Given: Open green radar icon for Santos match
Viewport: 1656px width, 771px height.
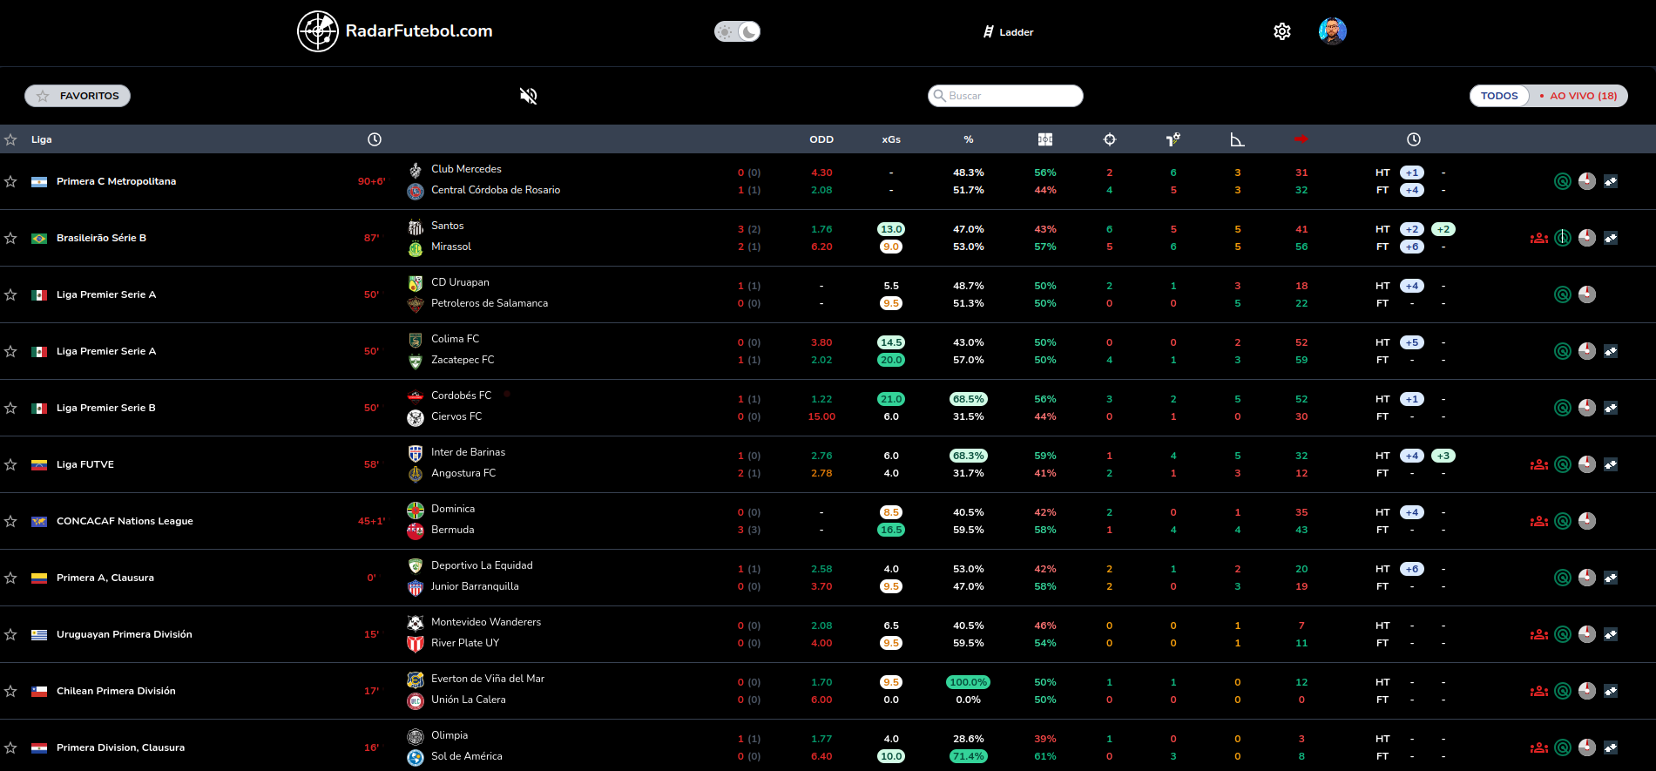Looking at the screenshot, I should point(1563,238).
